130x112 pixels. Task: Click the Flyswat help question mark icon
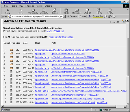coord(114,16)
